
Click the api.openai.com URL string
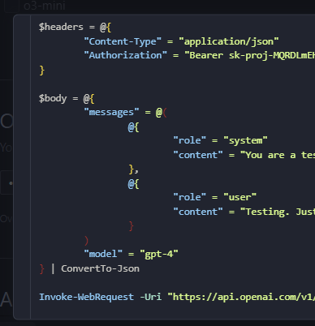click(241, 297)
